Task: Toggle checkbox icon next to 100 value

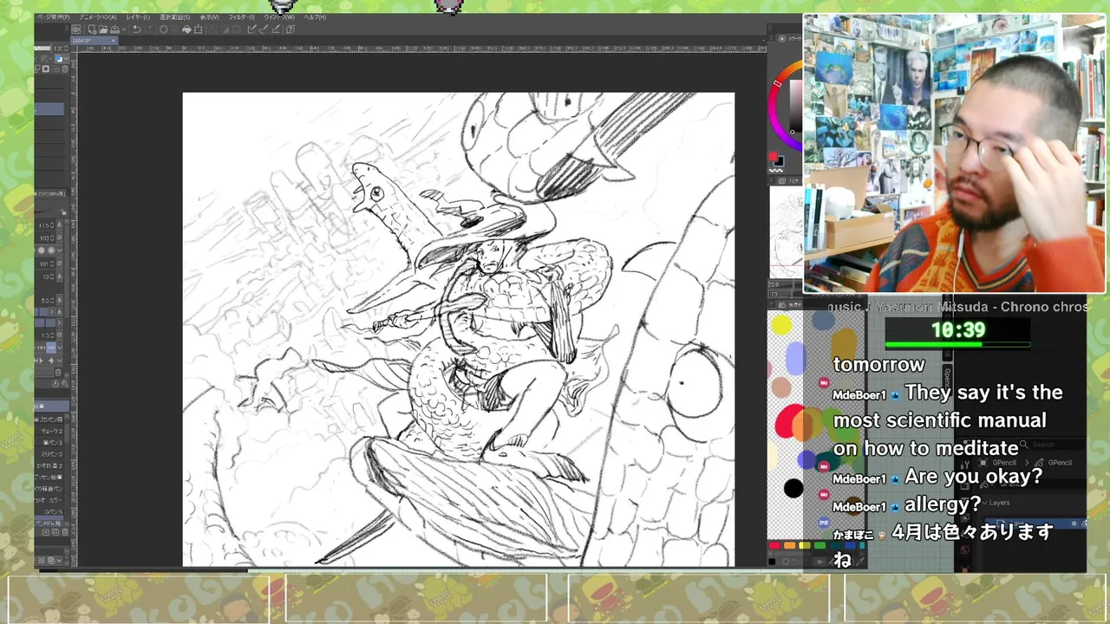Action: point(59,237)
